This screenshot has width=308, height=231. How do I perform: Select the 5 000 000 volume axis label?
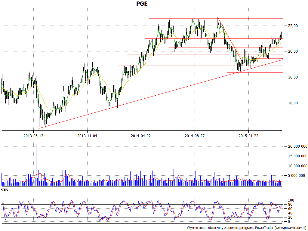pyautogui.click(x=296, y=176)
